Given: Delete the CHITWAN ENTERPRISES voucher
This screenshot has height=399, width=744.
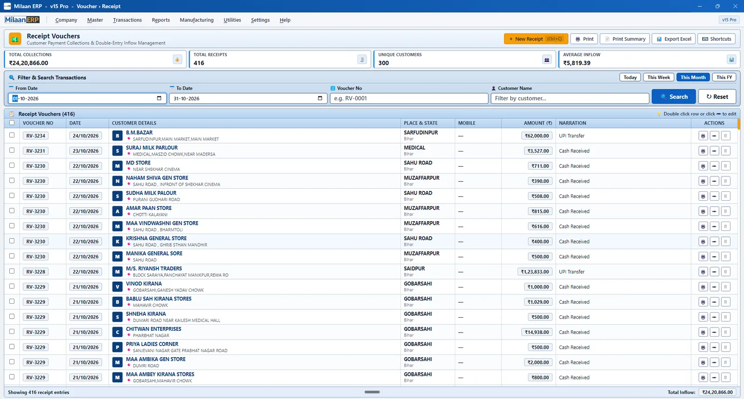Looking at the screenshot, I should [725, 332].
